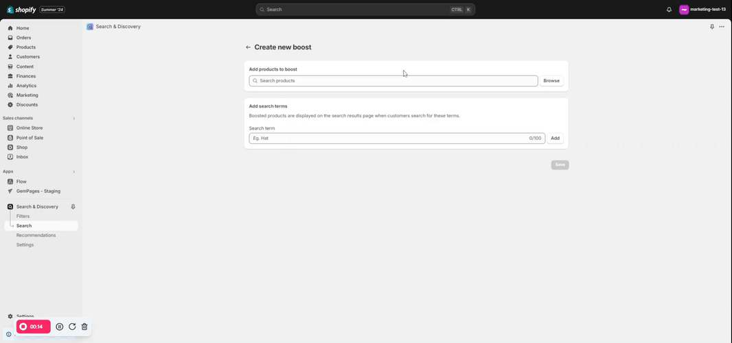Screen dimensions: 732x343
Task: Click the Create new boost heading
Action: coord(283,47)
